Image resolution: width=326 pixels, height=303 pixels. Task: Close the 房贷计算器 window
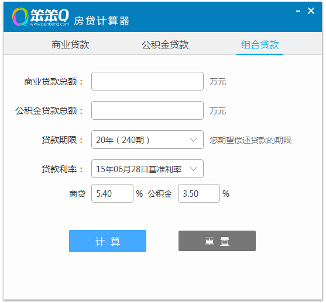[311, 11]
